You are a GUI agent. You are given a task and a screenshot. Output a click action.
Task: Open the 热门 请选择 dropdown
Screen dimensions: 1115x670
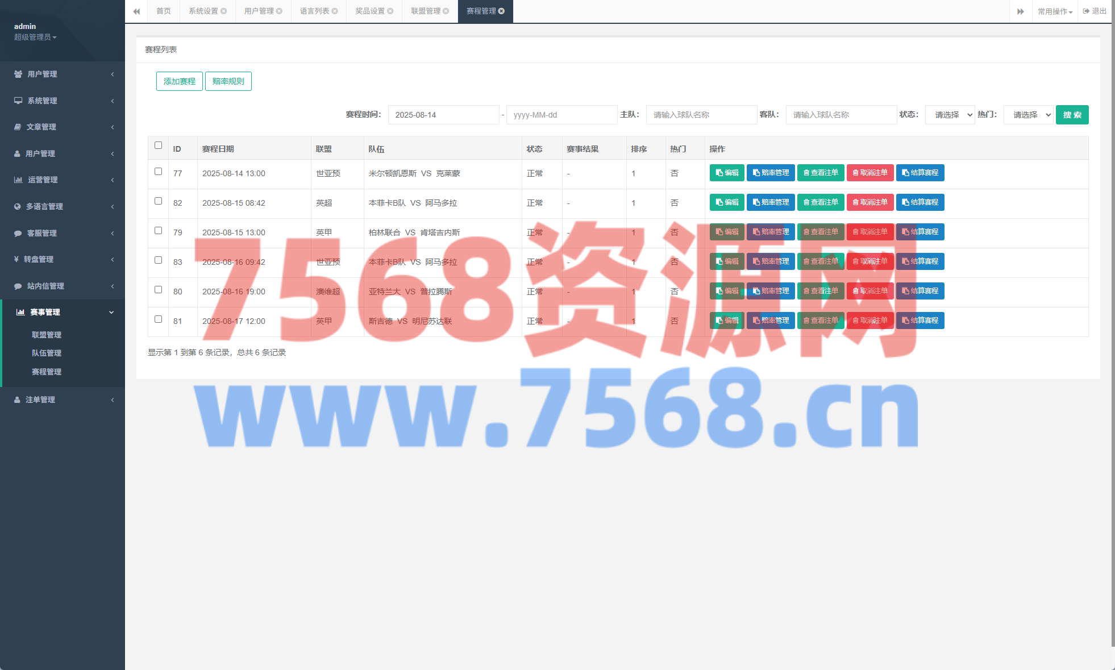[1028, 115]
